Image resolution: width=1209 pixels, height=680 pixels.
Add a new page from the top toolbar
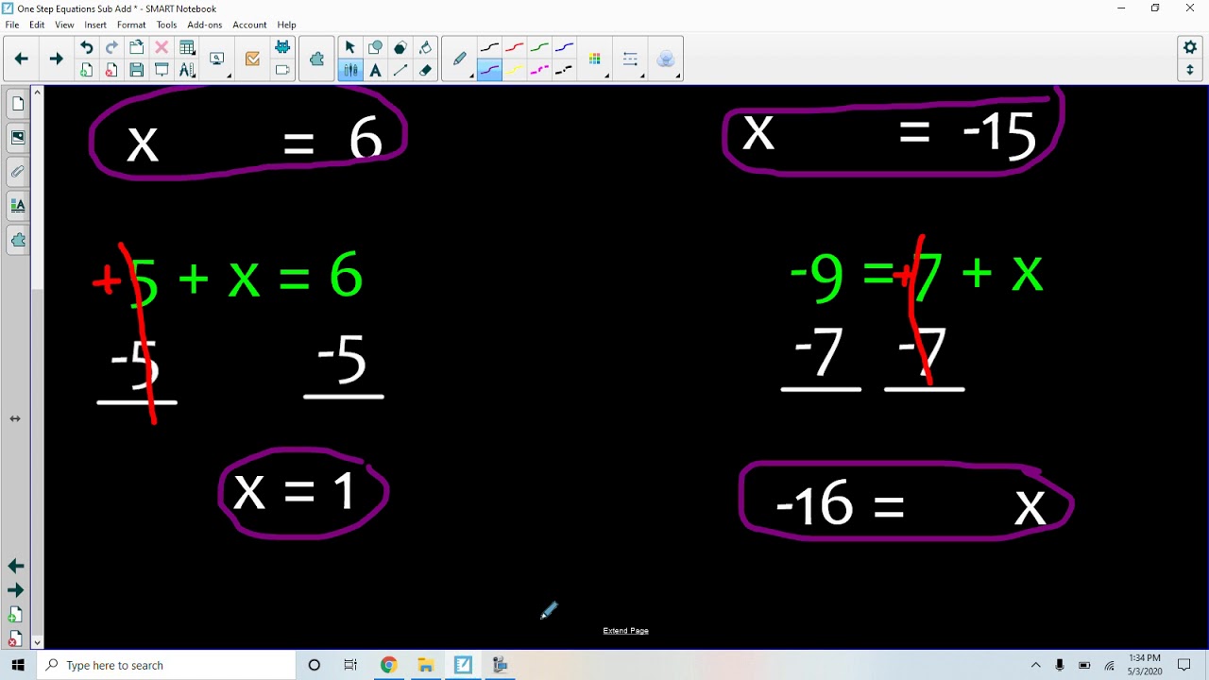[x=86, y=70]
